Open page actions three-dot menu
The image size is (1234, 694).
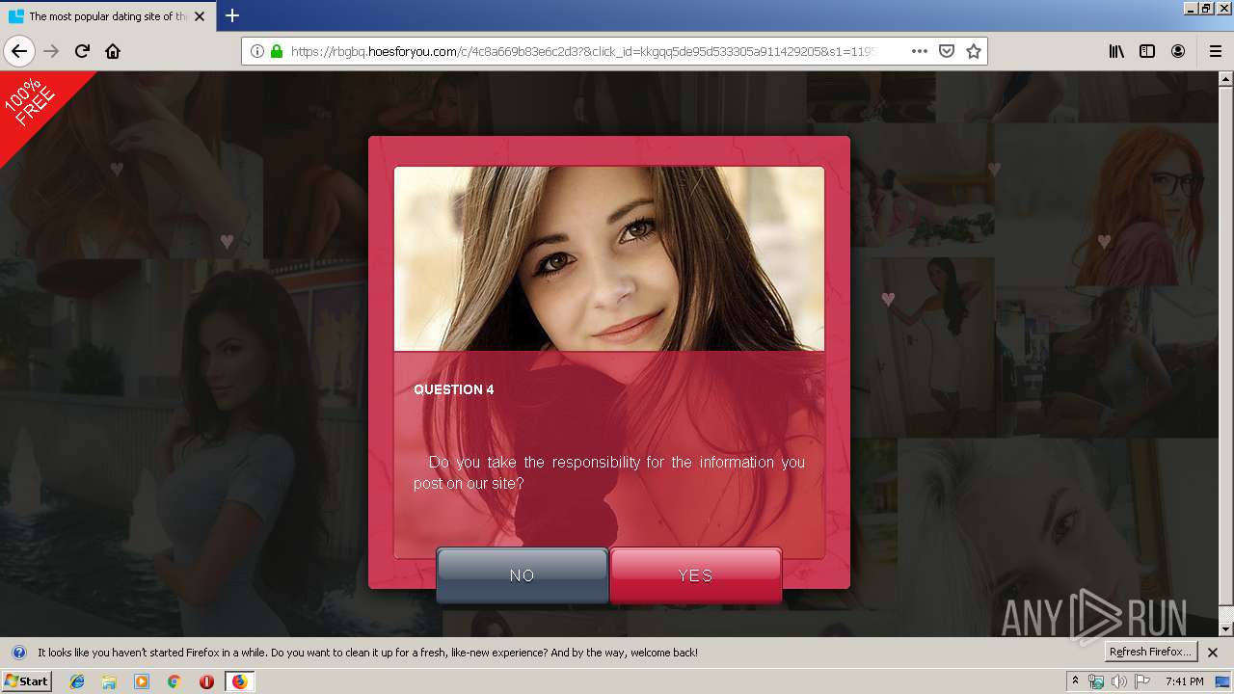point(920,51)
